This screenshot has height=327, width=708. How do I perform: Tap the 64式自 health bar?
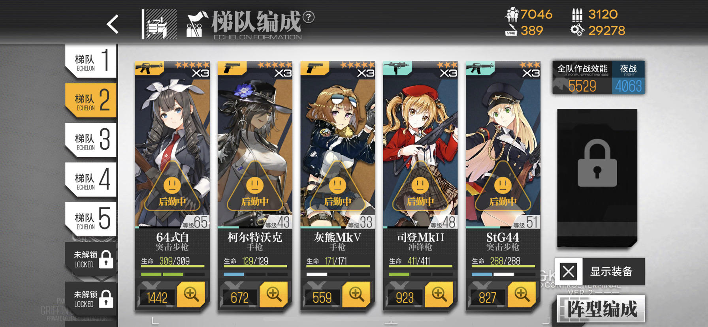point(173,266)
